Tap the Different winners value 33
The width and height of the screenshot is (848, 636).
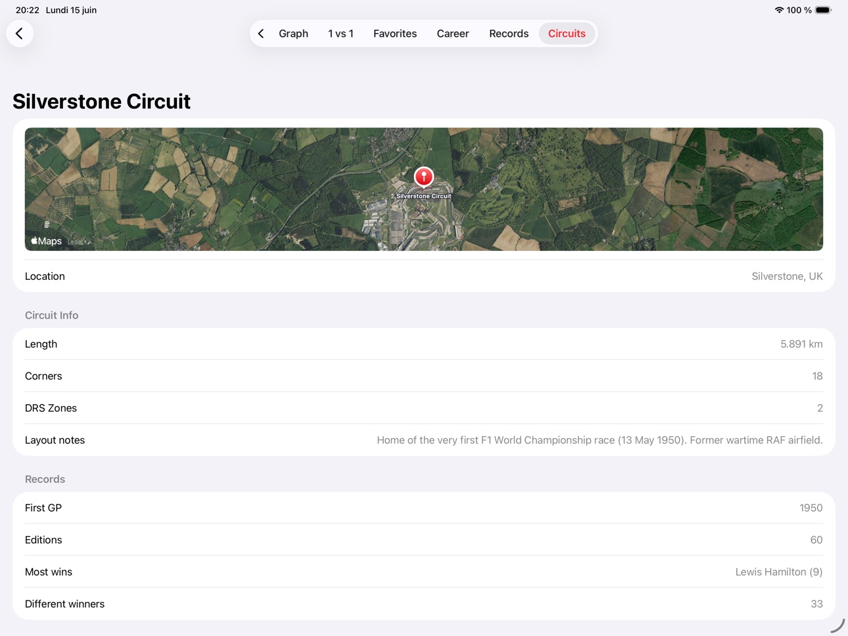click(x=816, y=604)
